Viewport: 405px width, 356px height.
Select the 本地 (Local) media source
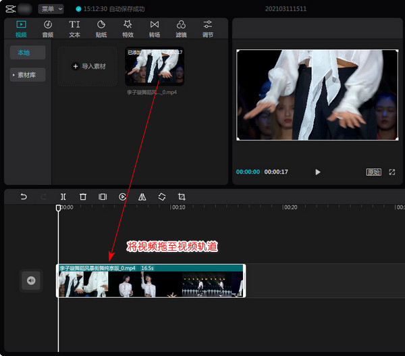click(28, 53)
